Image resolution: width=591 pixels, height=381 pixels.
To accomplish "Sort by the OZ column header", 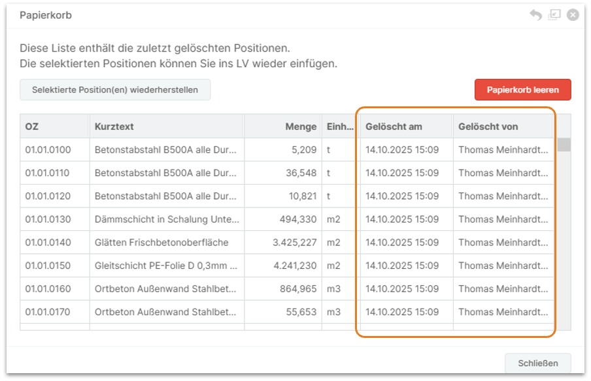I will pyautogui.click(x=54, y=127).
